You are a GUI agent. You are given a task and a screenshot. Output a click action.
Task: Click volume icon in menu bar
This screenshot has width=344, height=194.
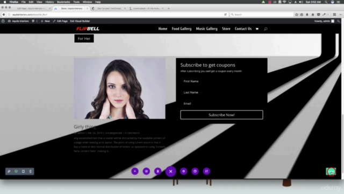click(301, 2)
